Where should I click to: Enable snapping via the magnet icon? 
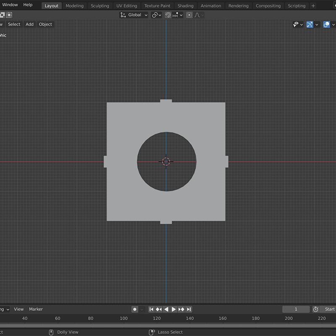tap(169, 15)
